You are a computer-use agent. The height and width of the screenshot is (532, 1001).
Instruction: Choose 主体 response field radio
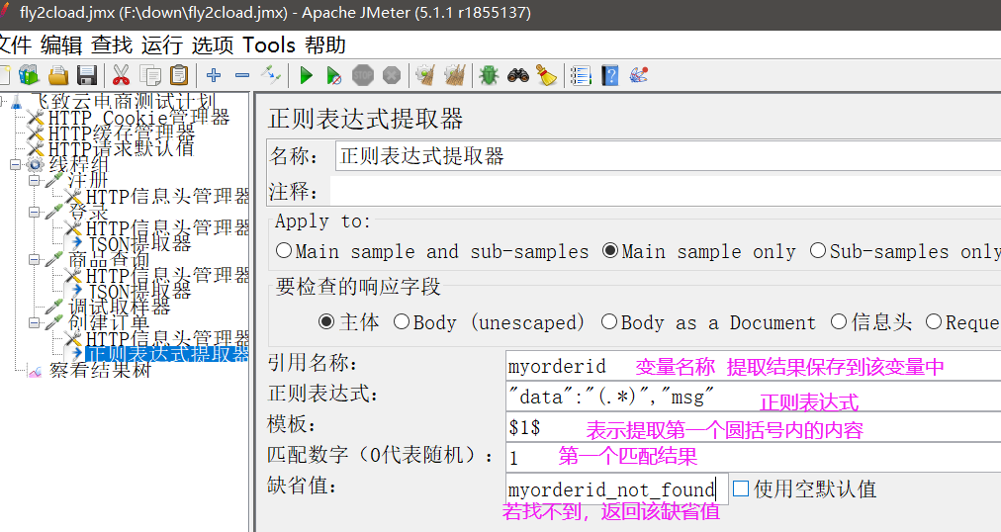pyautogui.click(x=326, y=322)
